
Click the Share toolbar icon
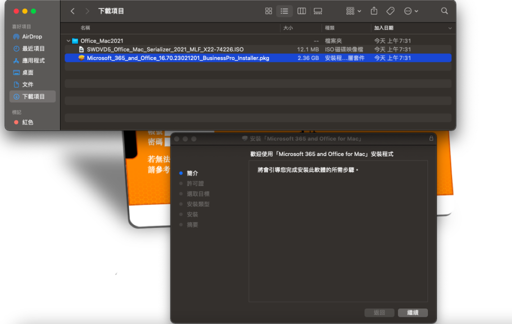coord(374,11)
